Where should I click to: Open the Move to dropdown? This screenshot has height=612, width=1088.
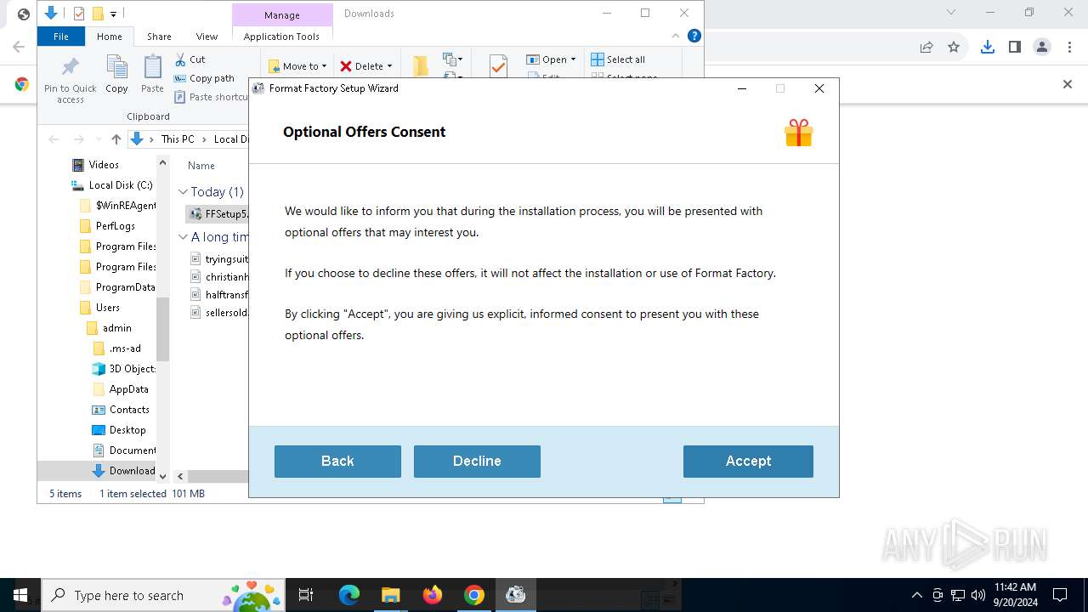(x=297, y=66)
